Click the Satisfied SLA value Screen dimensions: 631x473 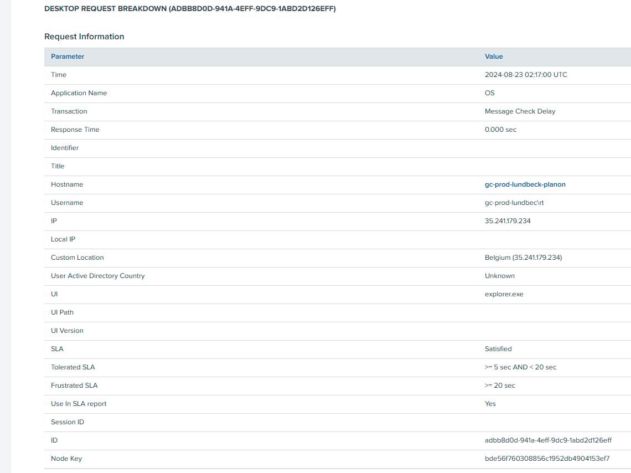click(498, 349)
